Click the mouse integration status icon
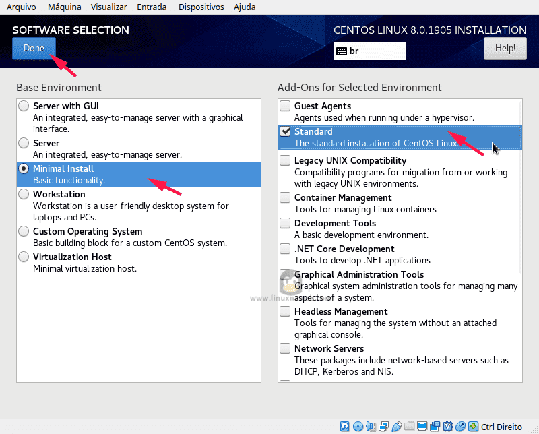This screenshot has width=539, height=434. click(x=460, y=427)
